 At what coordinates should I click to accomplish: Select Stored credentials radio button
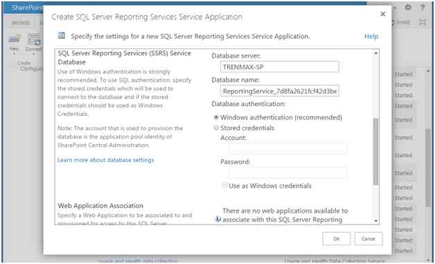click(x=216, y=128)
